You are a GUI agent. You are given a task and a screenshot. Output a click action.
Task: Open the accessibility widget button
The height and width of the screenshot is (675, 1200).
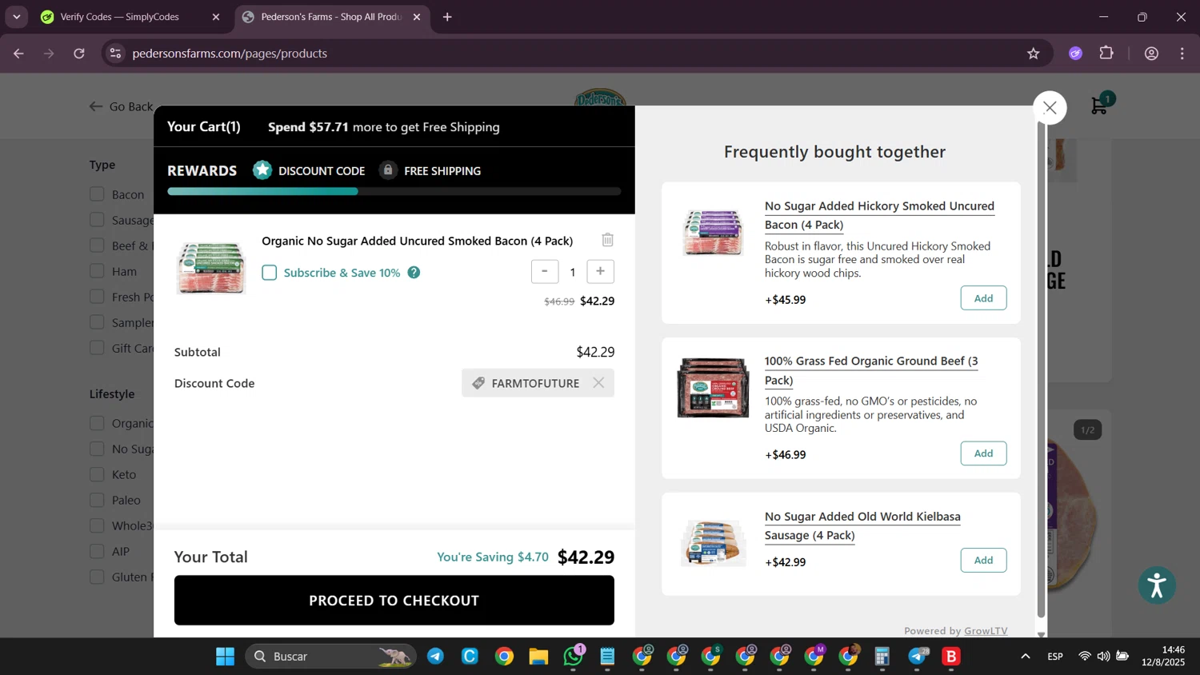[x=1157, y=585]
